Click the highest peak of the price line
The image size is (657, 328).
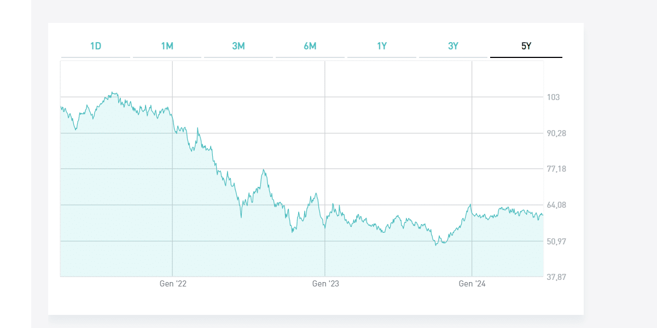[112, 92]
